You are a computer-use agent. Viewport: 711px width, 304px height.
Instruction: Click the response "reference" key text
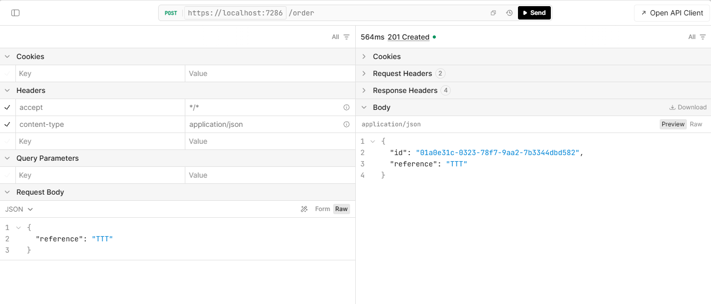point(414,164)
